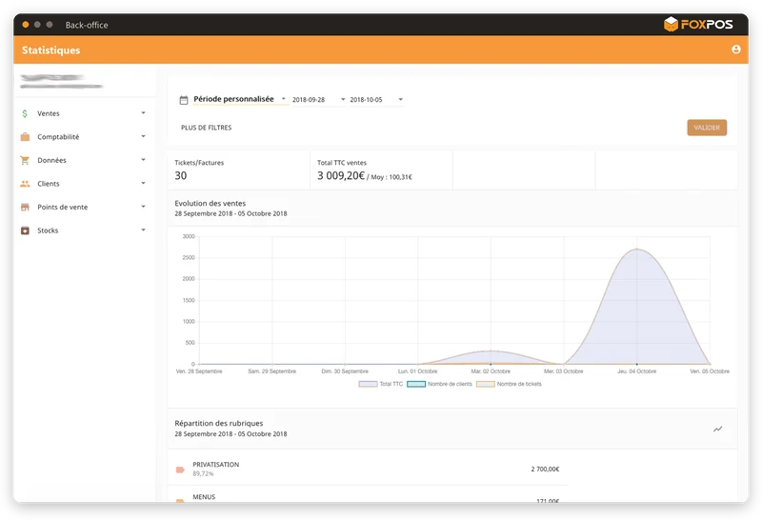The image size is (762, 520).
Task: Click the user account icon in the orange header
Action: (735, 50)
